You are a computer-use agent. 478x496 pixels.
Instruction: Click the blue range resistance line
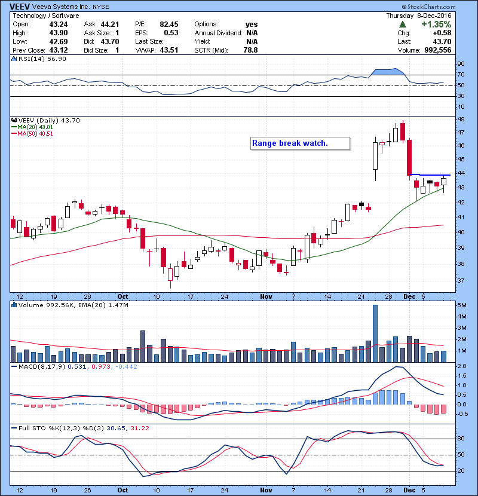430,174
